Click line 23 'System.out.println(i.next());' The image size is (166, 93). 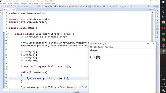(48, 78)
